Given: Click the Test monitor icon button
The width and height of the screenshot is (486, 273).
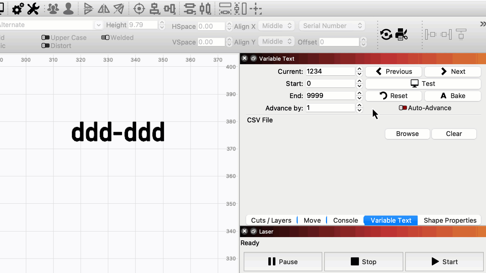Looking at the screenshot, I should [x=423, y=84].
